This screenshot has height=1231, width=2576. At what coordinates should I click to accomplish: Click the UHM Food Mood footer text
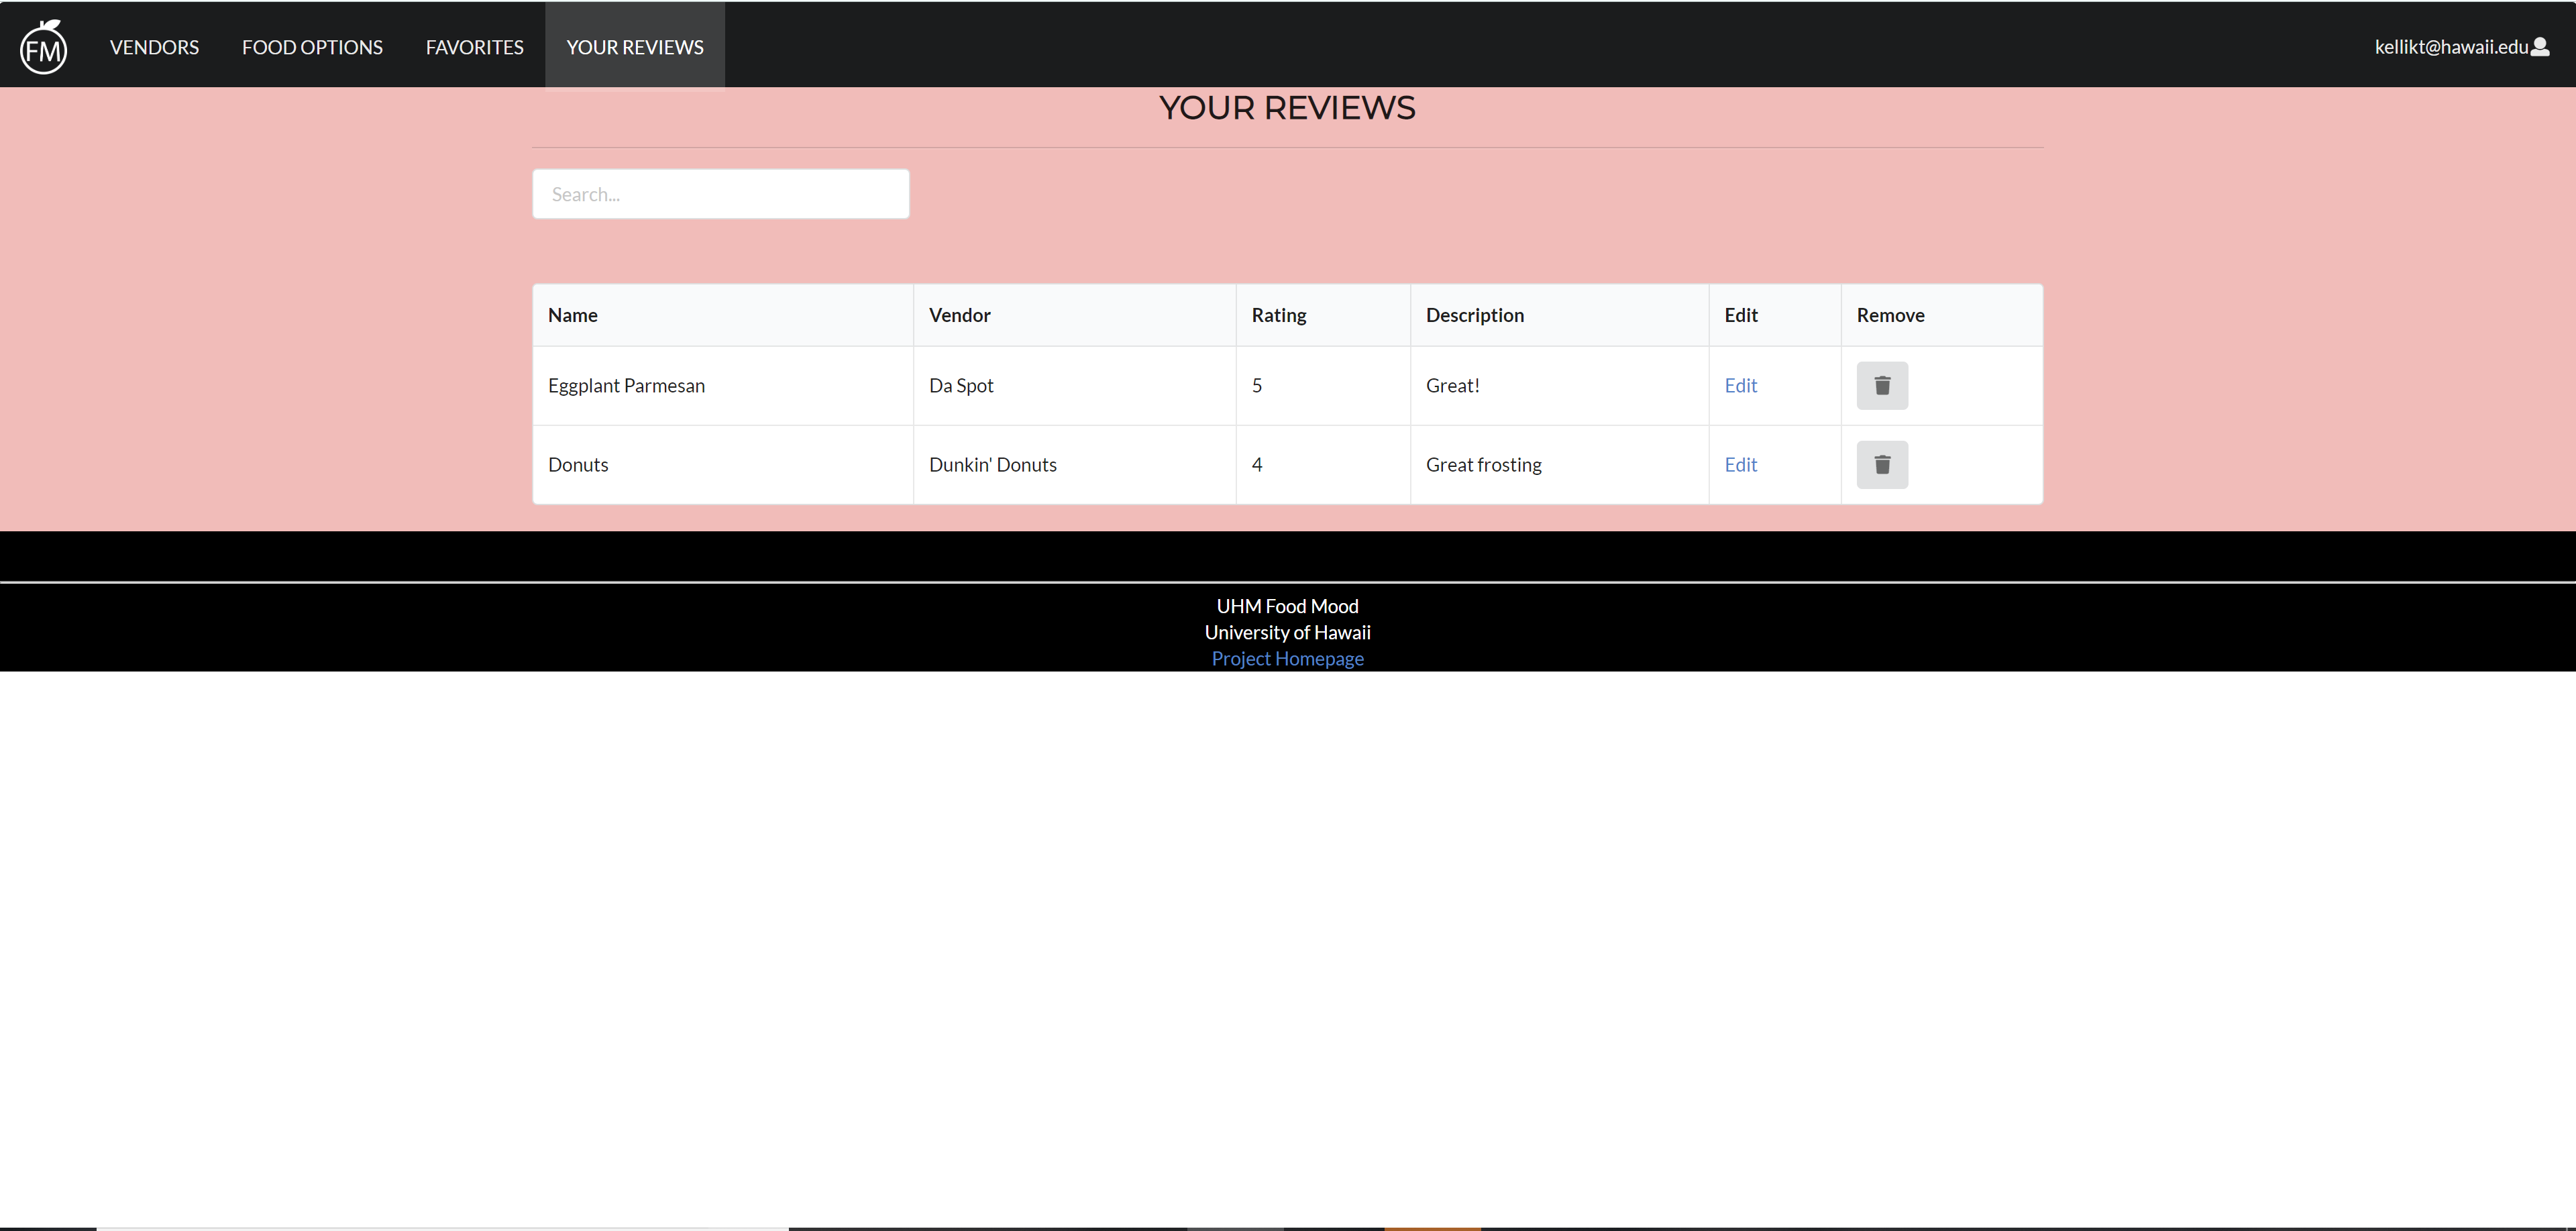(1287, 606)
